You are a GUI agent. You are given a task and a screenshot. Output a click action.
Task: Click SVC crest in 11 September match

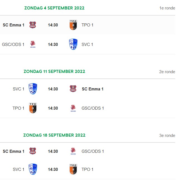33,89
